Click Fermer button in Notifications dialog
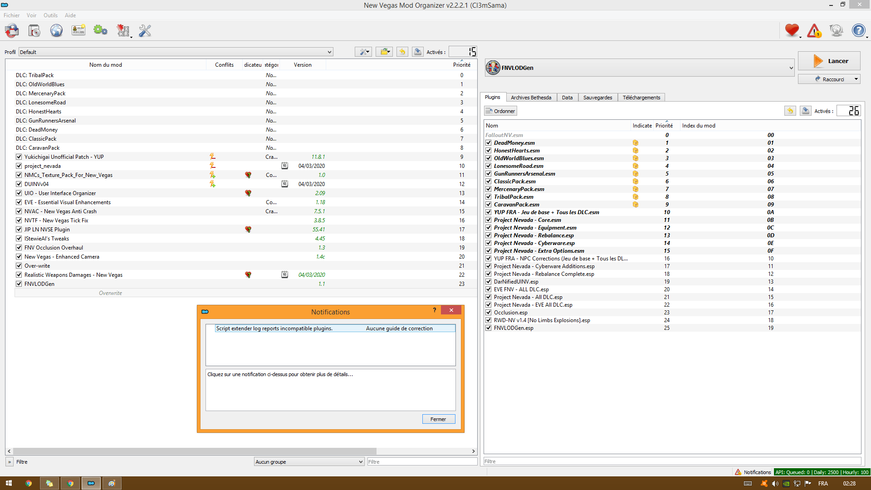This screenshot has height=490, width=871. click(x=439, y=419)
